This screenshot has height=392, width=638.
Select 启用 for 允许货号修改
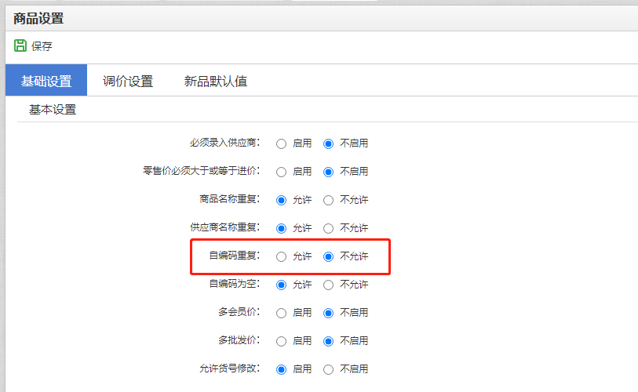[281, 369]
